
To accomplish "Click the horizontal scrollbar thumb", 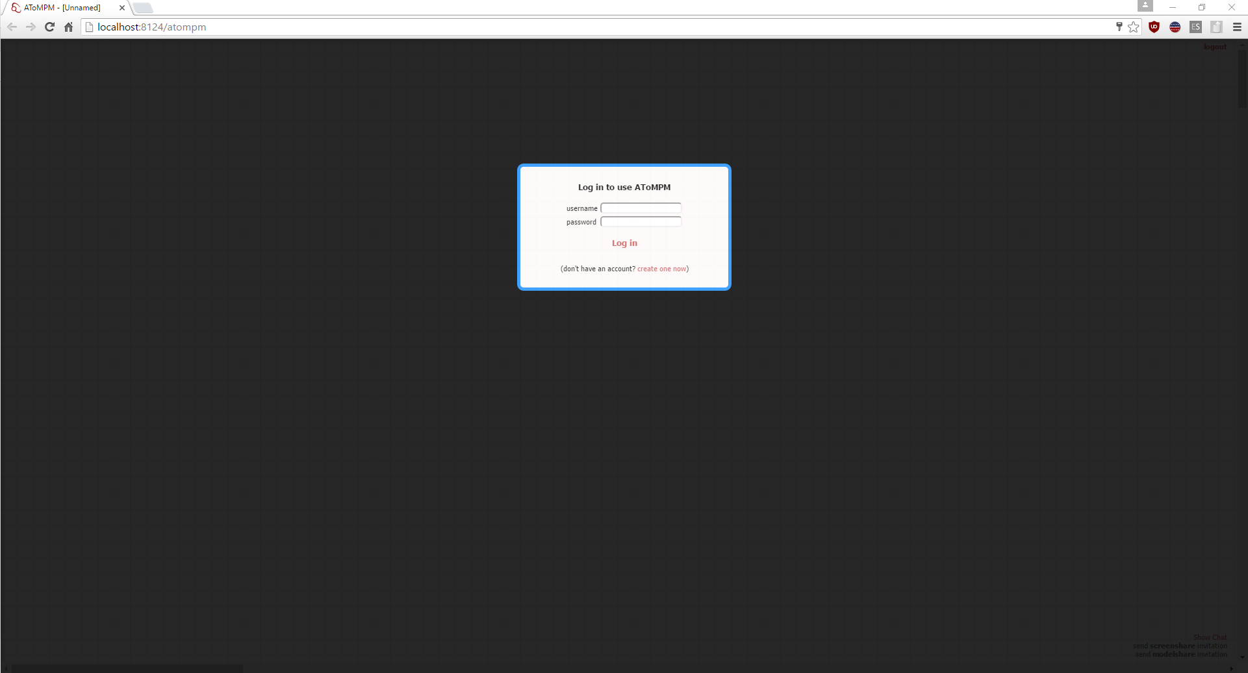I will coord(127,668).
